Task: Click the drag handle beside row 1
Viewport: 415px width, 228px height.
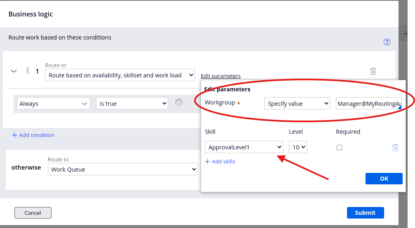Action: pyautogui.click(x=28, y=71)
